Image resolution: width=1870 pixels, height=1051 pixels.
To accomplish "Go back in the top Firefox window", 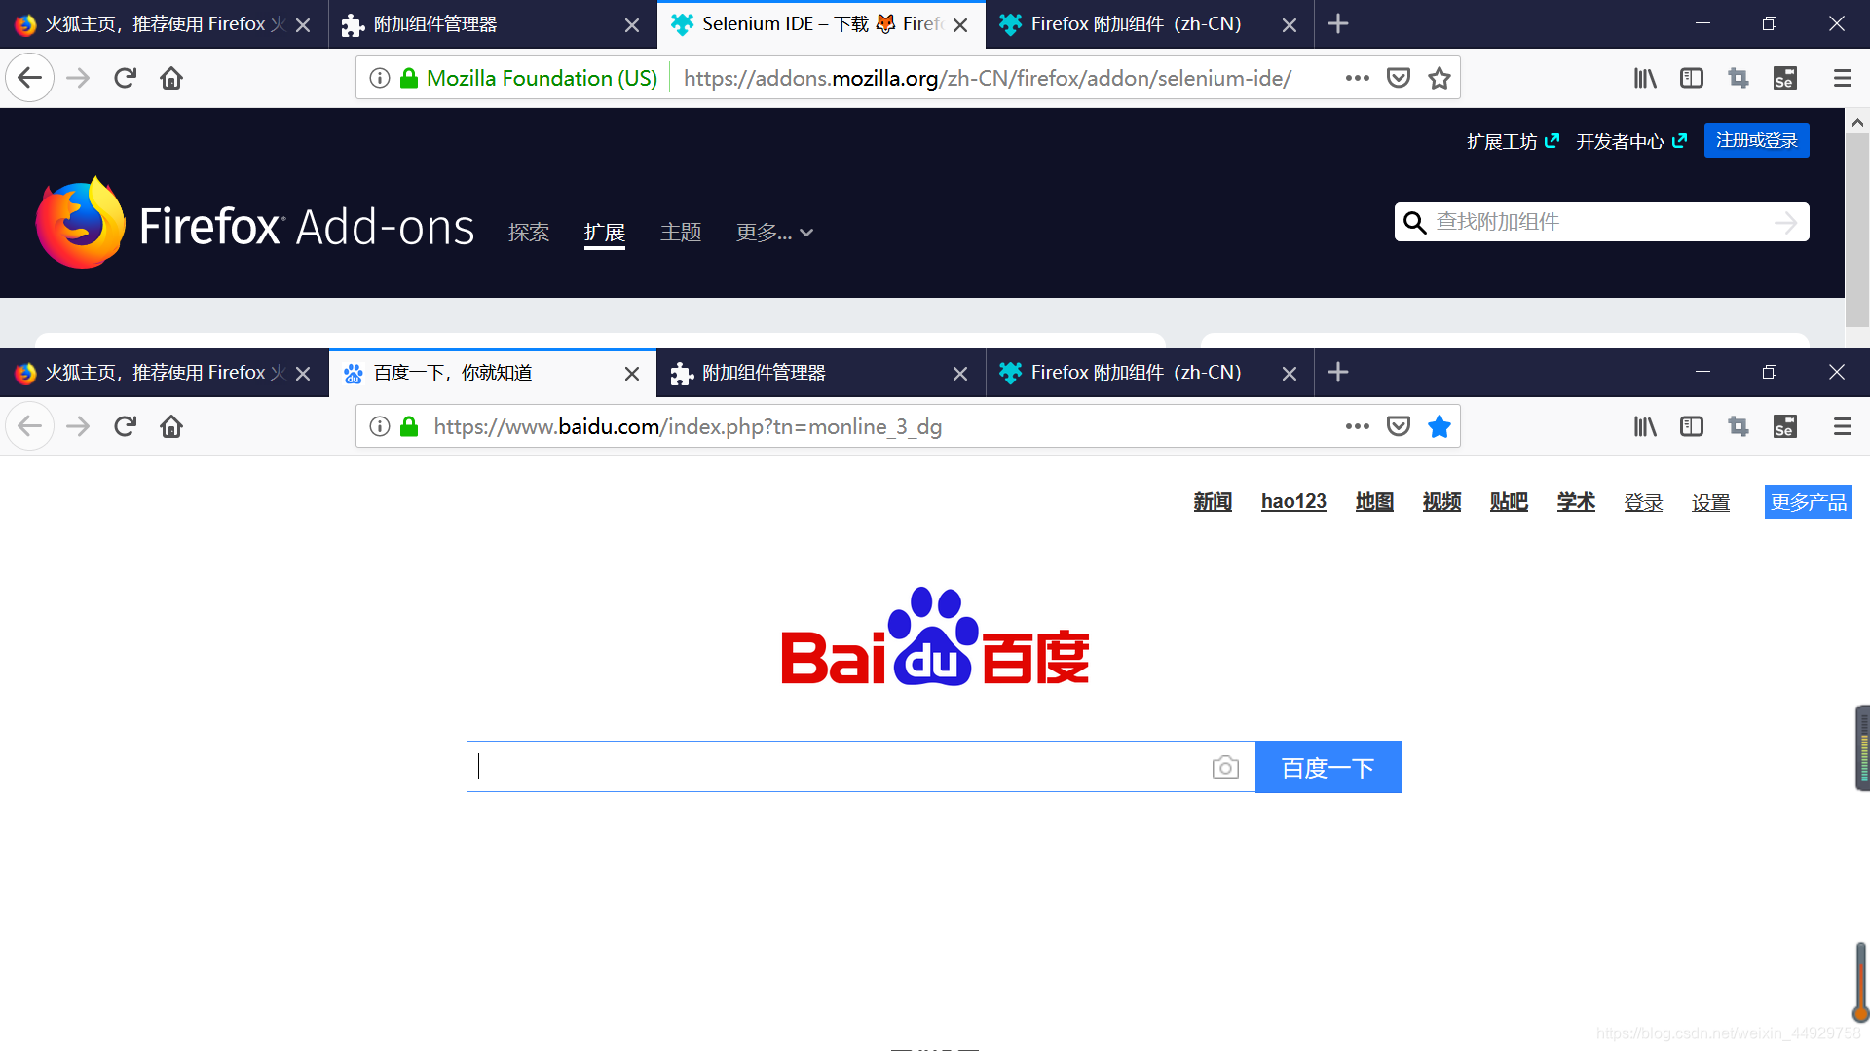I will click(x=30, y=78).
